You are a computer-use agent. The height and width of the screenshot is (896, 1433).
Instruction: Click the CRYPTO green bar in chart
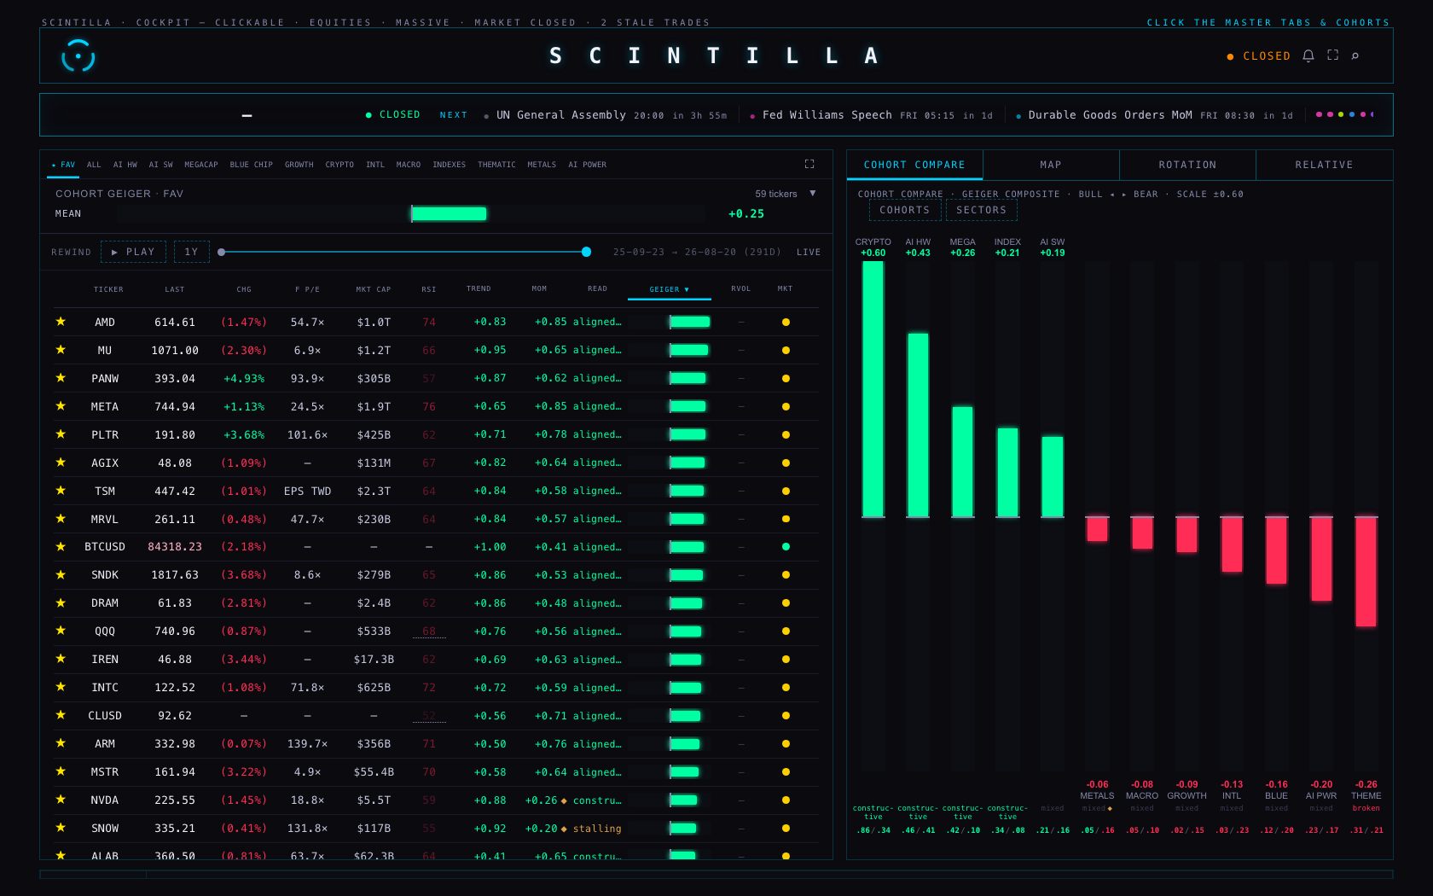pos(873,389)
